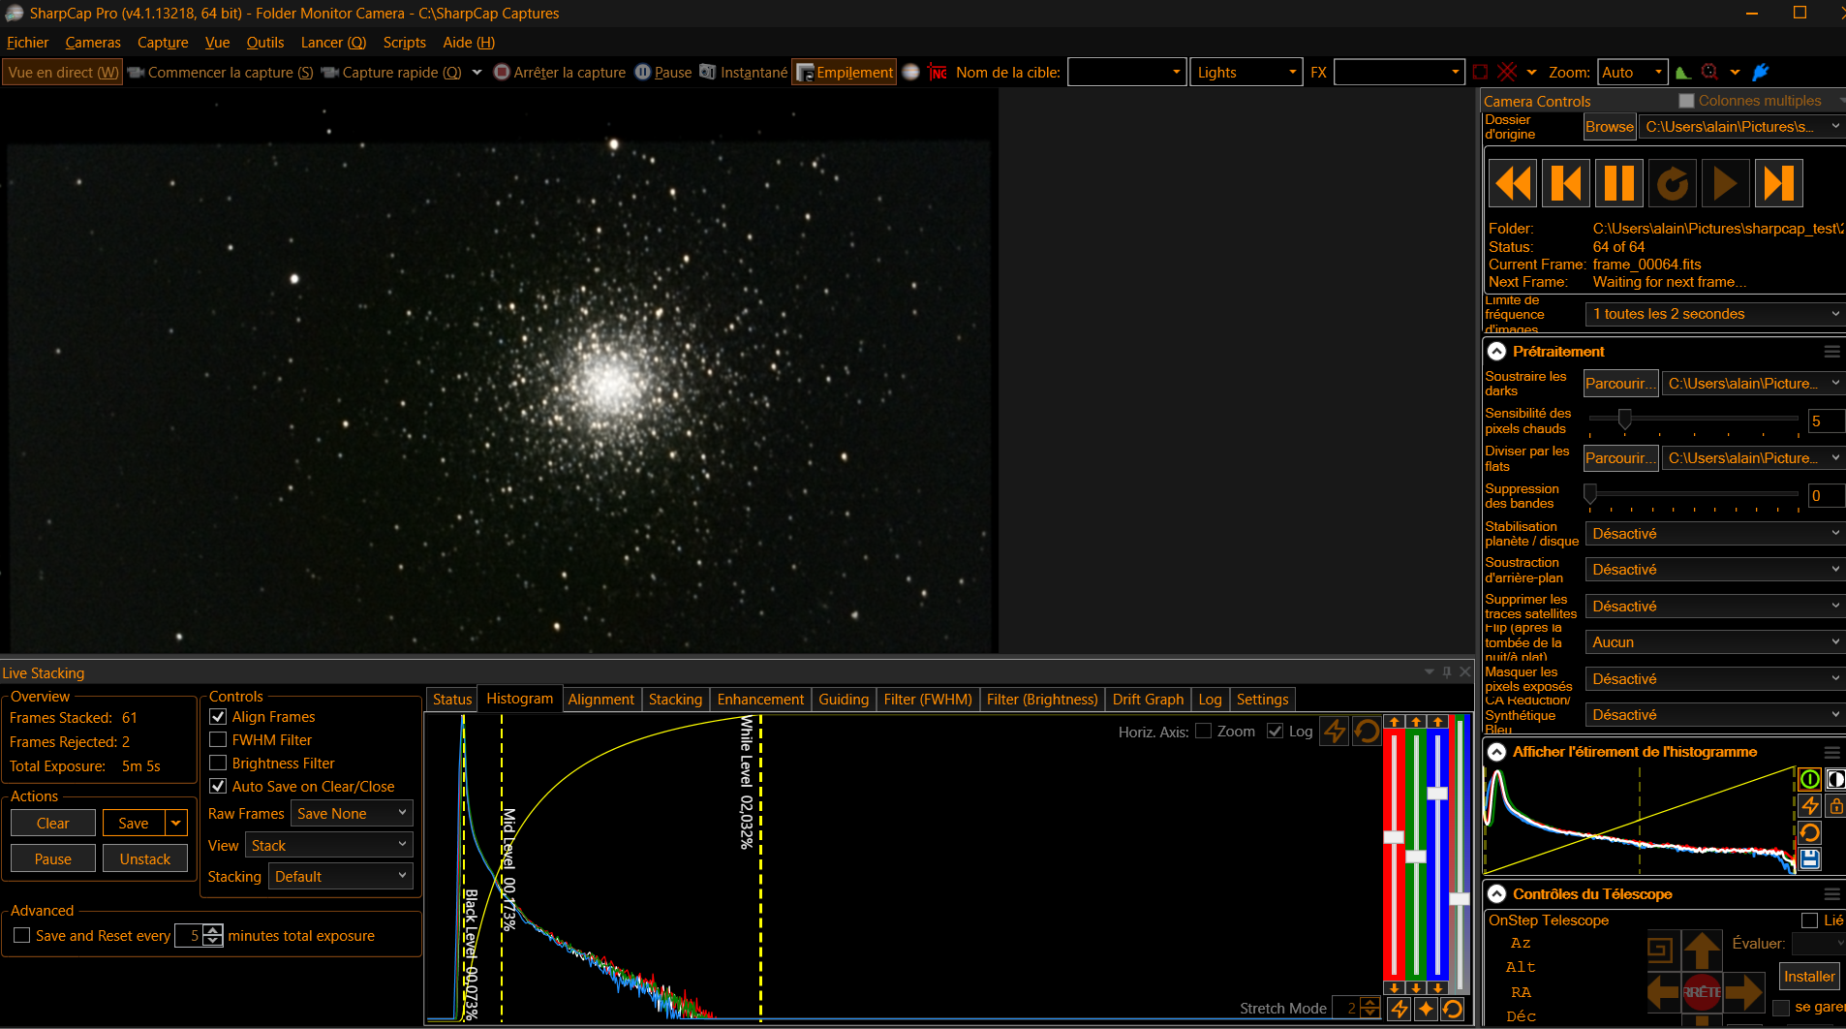Click Parcourir for Soustraire les darks

pos(1621,384)
